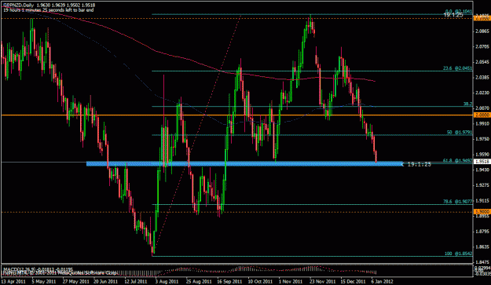Select the 0.0 @2.1041 Fibonacci label
Viewport: 491px width, 285px height.
pyautogui.click(x=459, y=11)
